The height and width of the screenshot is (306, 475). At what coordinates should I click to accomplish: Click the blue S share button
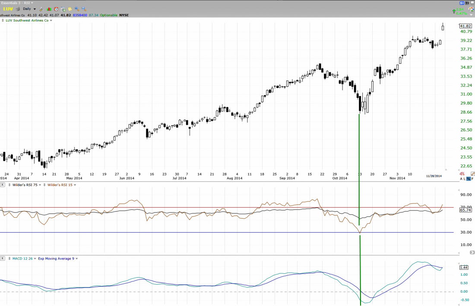tap(461, 3)
